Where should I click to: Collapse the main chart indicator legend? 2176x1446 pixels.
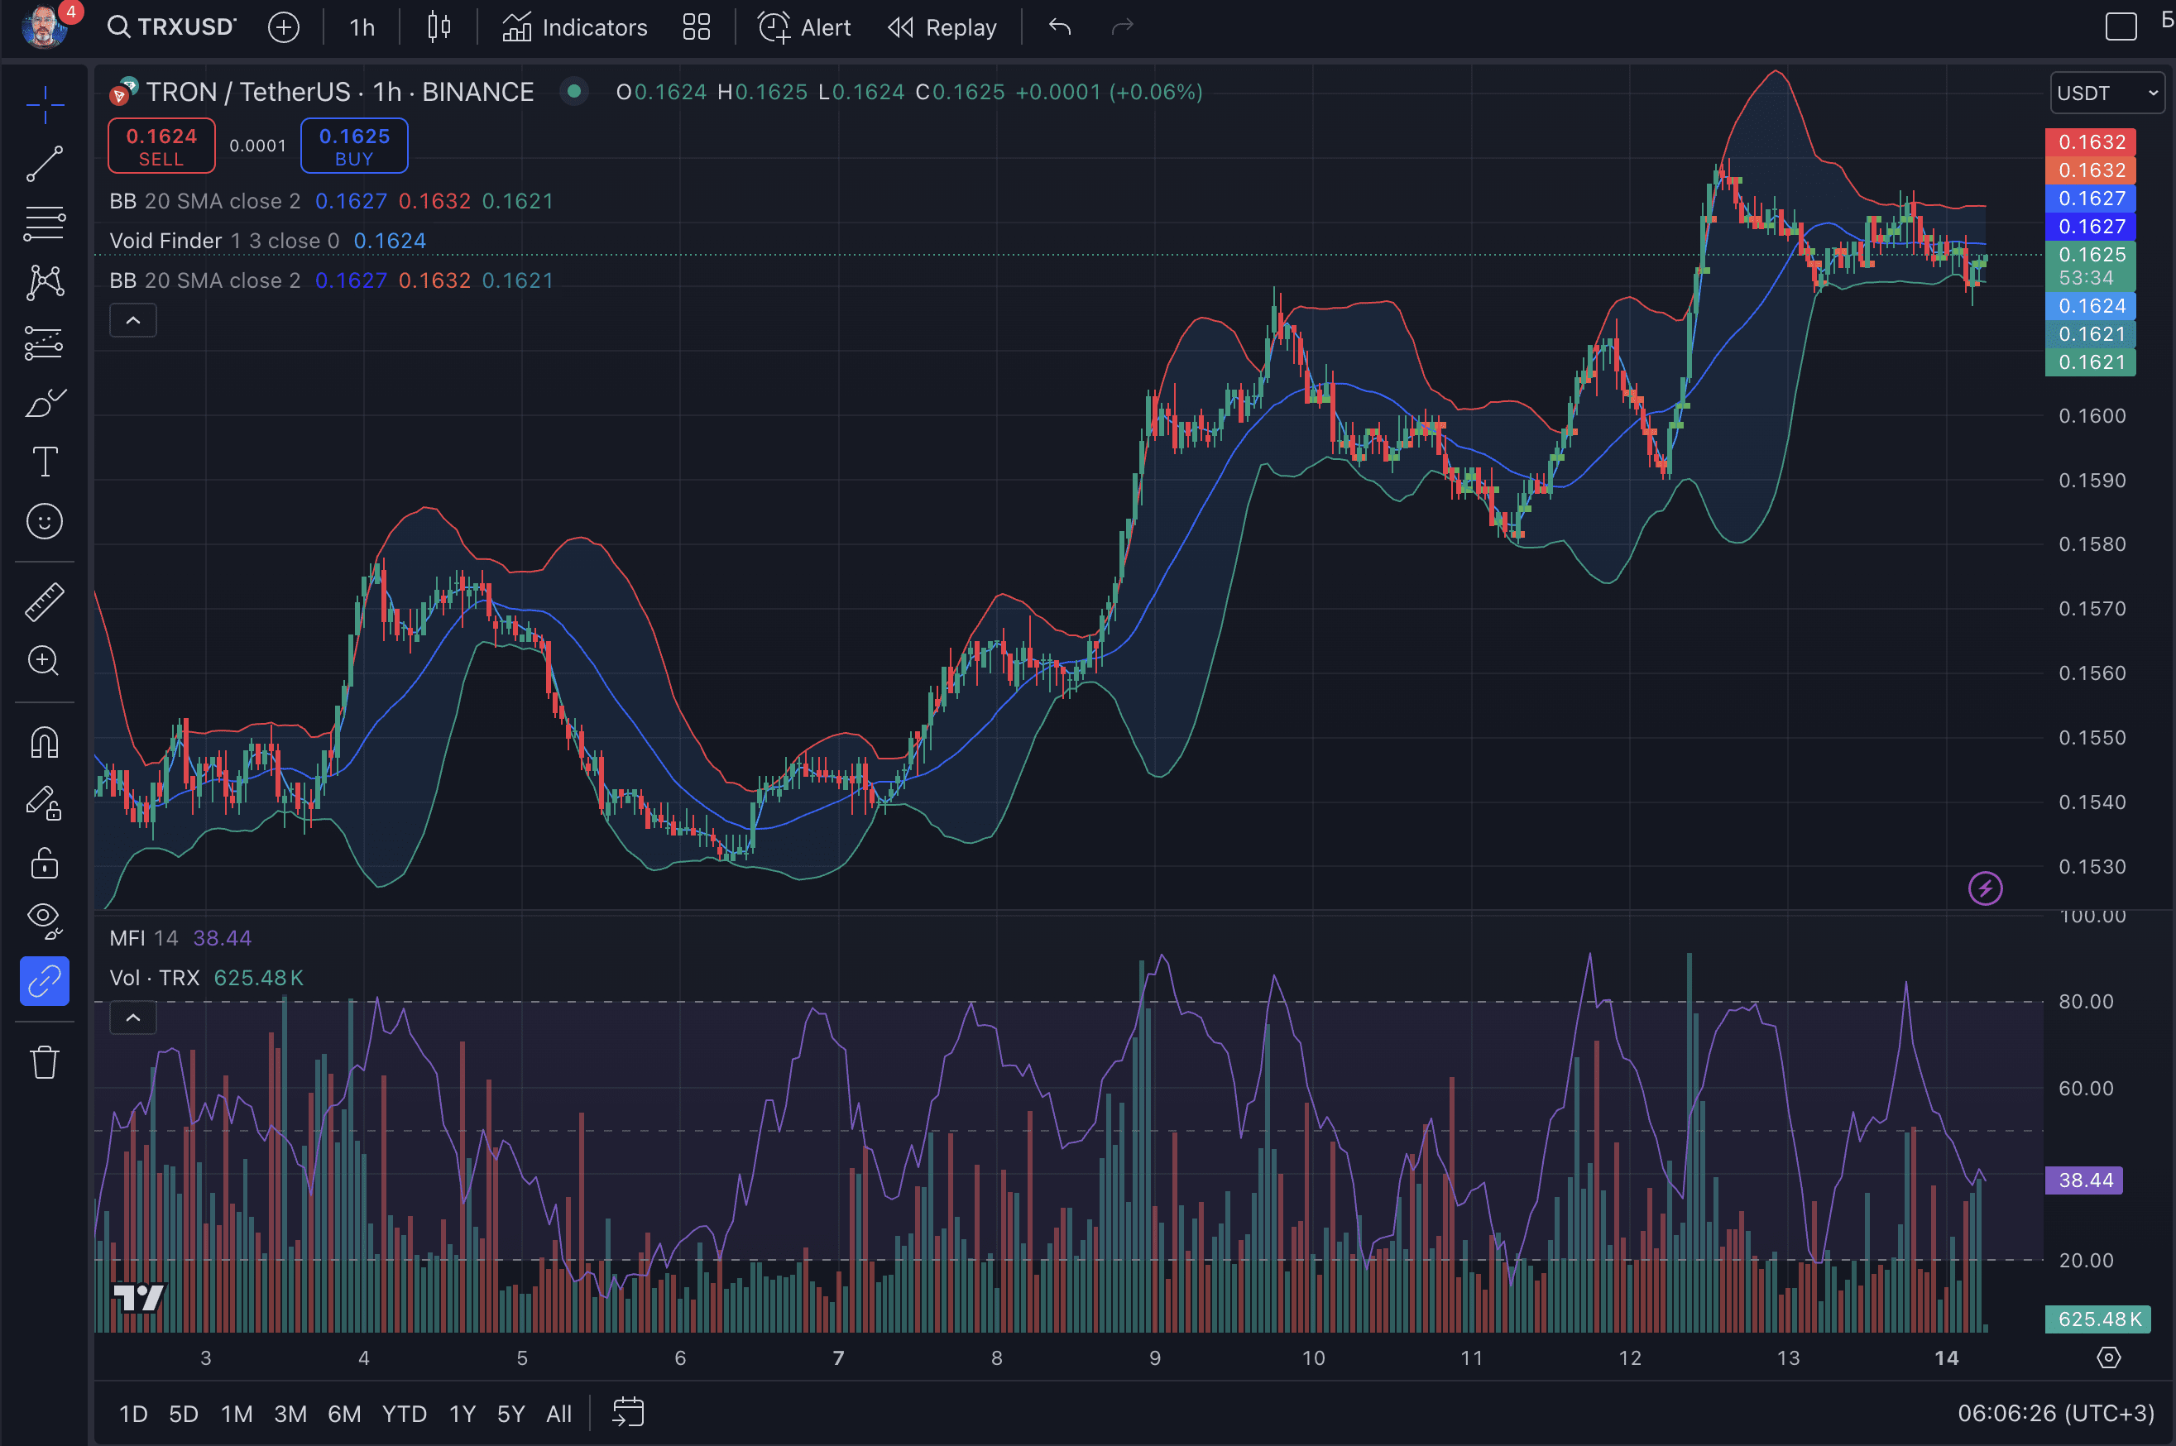click(133, 321)
